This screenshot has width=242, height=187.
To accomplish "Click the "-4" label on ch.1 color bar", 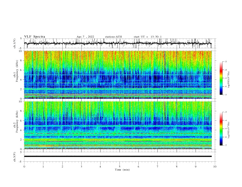I will pyautogui.click(x=226, y=70).
